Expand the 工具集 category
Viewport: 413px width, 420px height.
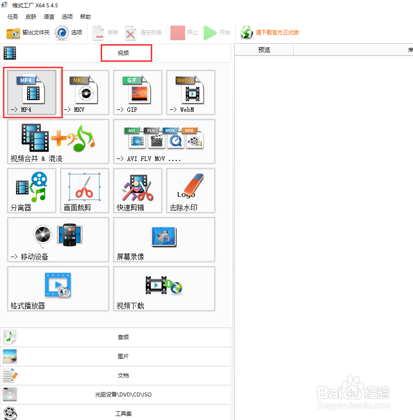115,413
